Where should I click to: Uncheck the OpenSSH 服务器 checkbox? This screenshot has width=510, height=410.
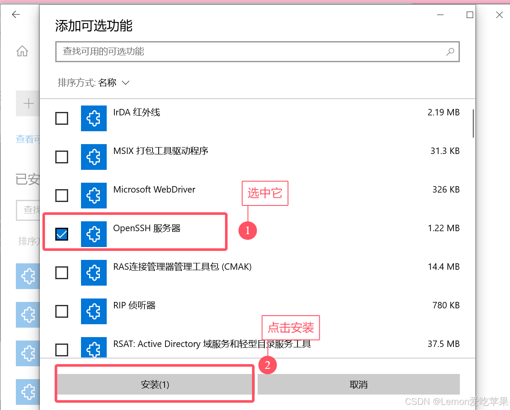coord(62,234)
